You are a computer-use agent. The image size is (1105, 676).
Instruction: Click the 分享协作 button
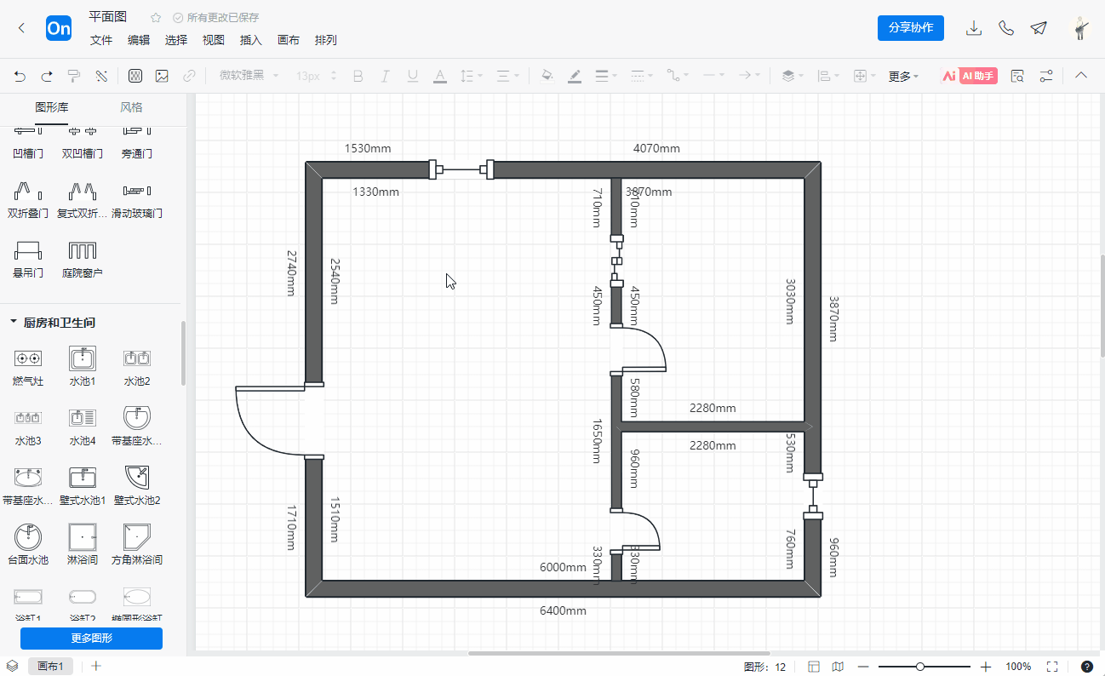pos(910,28)
